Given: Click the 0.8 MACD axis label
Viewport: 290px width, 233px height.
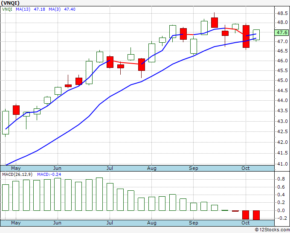Looking at the screenshot, I should 281,179.
